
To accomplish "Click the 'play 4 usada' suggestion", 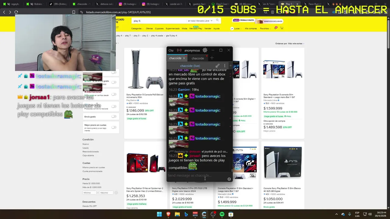I will [157, 36].
